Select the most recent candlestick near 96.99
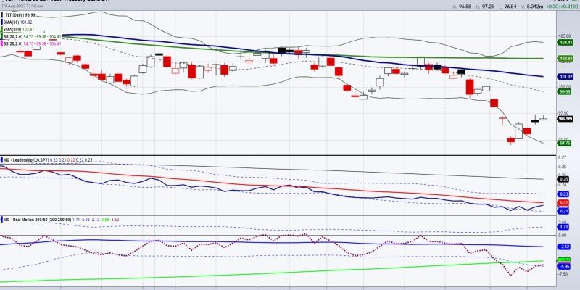The image size is (580, 290). click(x=543, y=118)
